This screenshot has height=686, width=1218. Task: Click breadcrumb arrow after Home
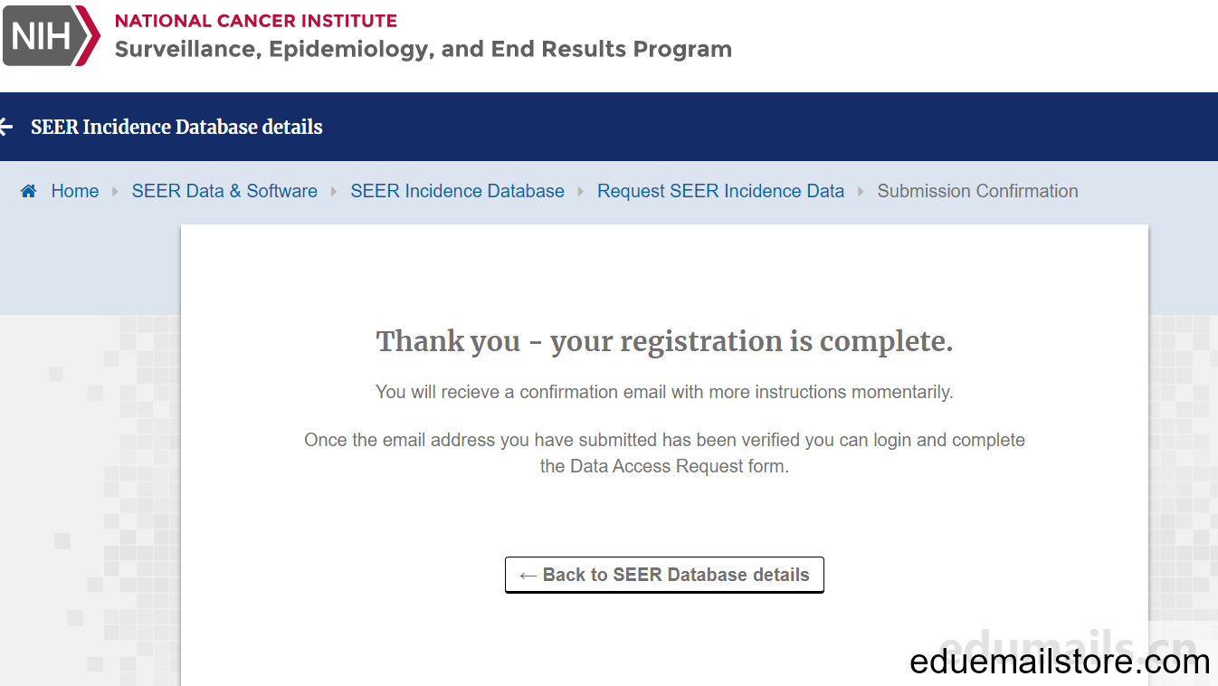click(115, 191)
